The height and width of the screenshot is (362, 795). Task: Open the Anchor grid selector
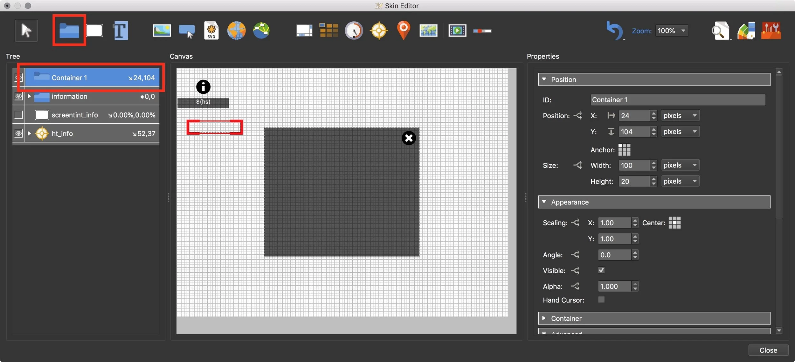point(624,150)
